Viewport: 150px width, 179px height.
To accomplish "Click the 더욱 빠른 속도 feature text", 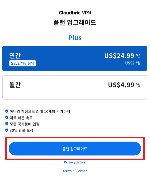I will click(21, 118).
